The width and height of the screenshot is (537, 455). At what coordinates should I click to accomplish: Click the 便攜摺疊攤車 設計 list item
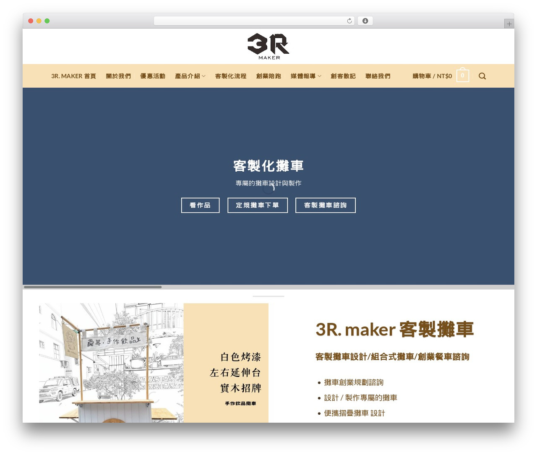355,413
